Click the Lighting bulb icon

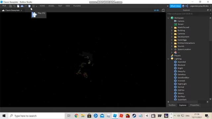pos(172,59)
